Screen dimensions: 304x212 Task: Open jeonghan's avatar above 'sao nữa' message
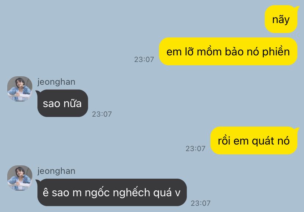coord(20,89)
